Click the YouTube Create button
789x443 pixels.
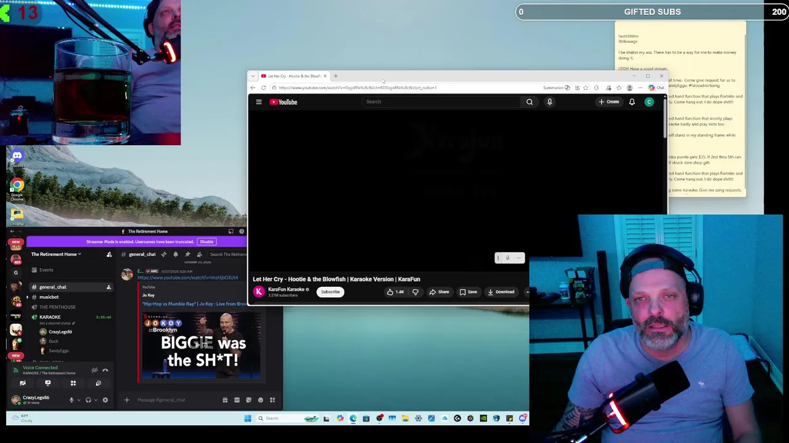(x=609, y=102)
